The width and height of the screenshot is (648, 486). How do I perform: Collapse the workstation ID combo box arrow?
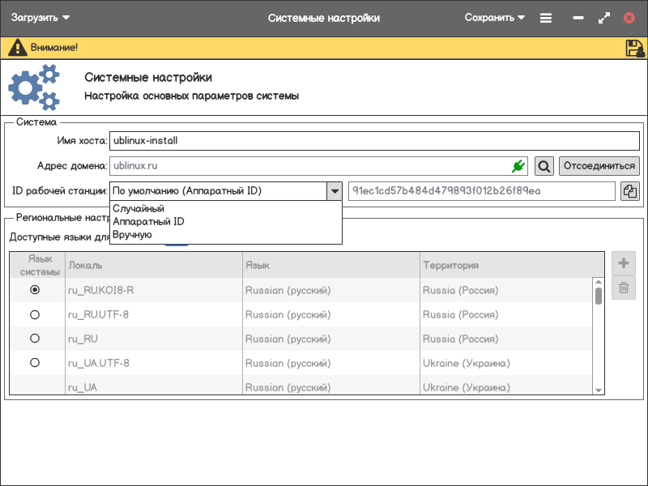(x=334, y=191)
